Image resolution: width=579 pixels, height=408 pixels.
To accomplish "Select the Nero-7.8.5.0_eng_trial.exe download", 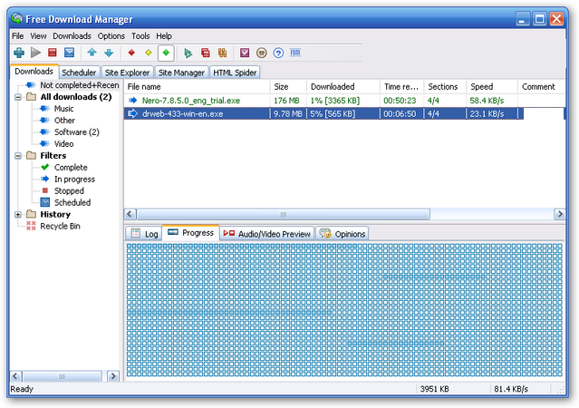I will click(344, 101).
